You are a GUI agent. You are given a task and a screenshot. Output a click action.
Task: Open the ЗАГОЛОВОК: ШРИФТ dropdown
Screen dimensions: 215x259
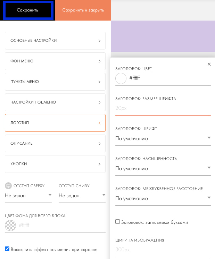(x=163, y=138)
